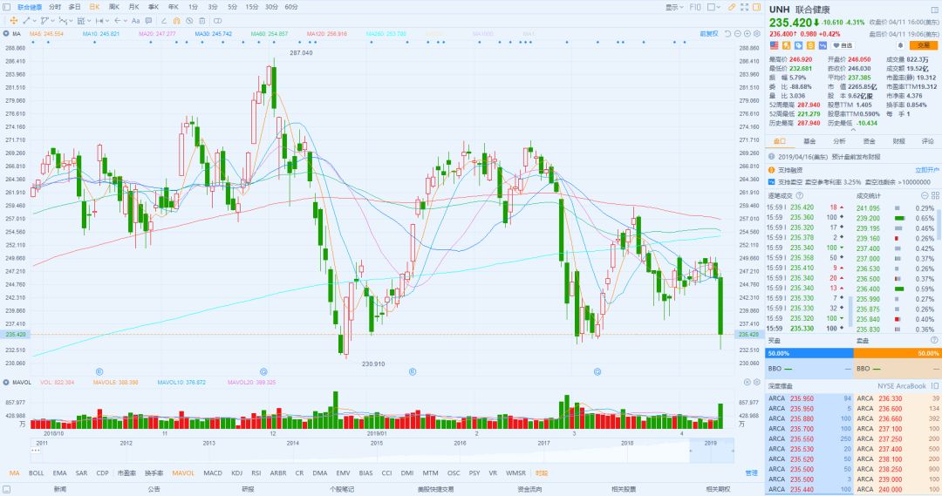Click the 2014 marker on timeline

click(x=292, y=443)
